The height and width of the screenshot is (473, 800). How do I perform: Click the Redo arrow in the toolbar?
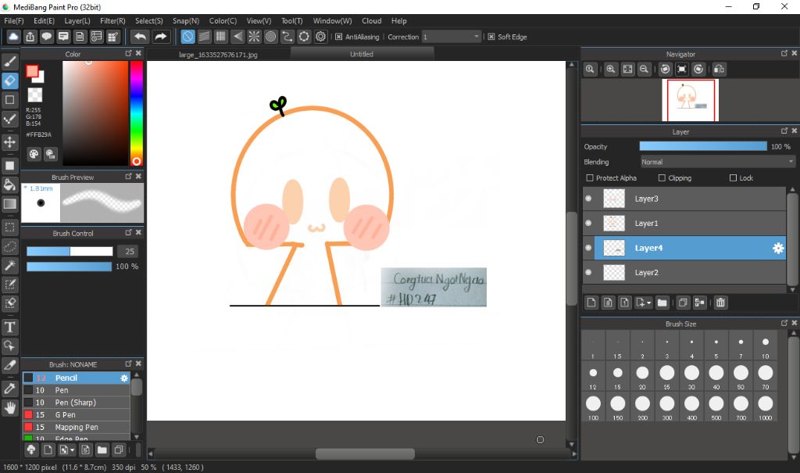[x=160, y=37]
